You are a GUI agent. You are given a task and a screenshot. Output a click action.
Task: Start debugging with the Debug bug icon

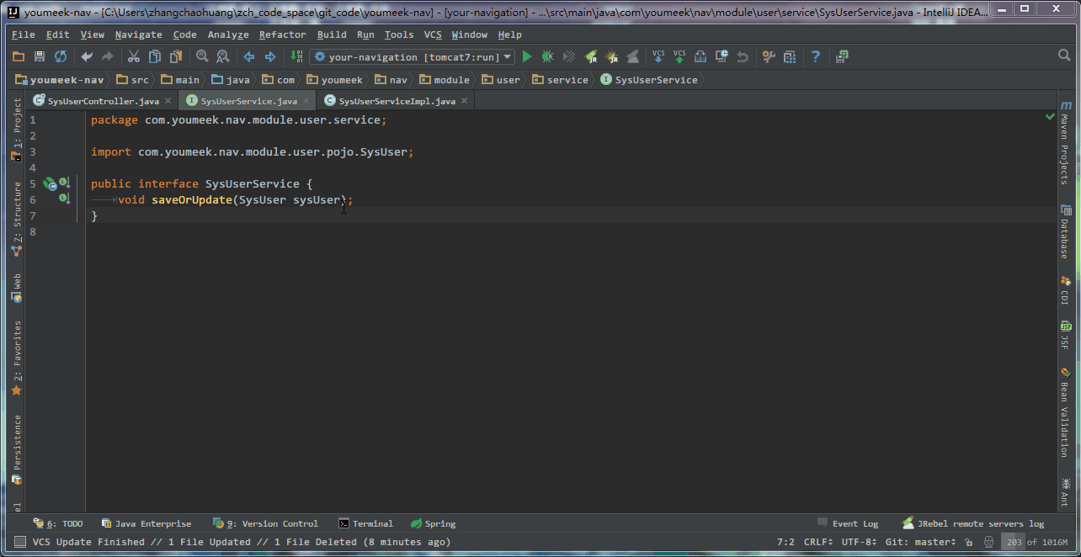coord(547,56)
